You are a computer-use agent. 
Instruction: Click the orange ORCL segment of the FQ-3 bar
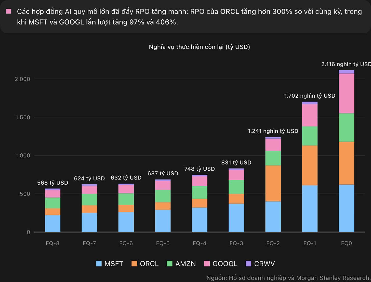[x=236, y=199]
